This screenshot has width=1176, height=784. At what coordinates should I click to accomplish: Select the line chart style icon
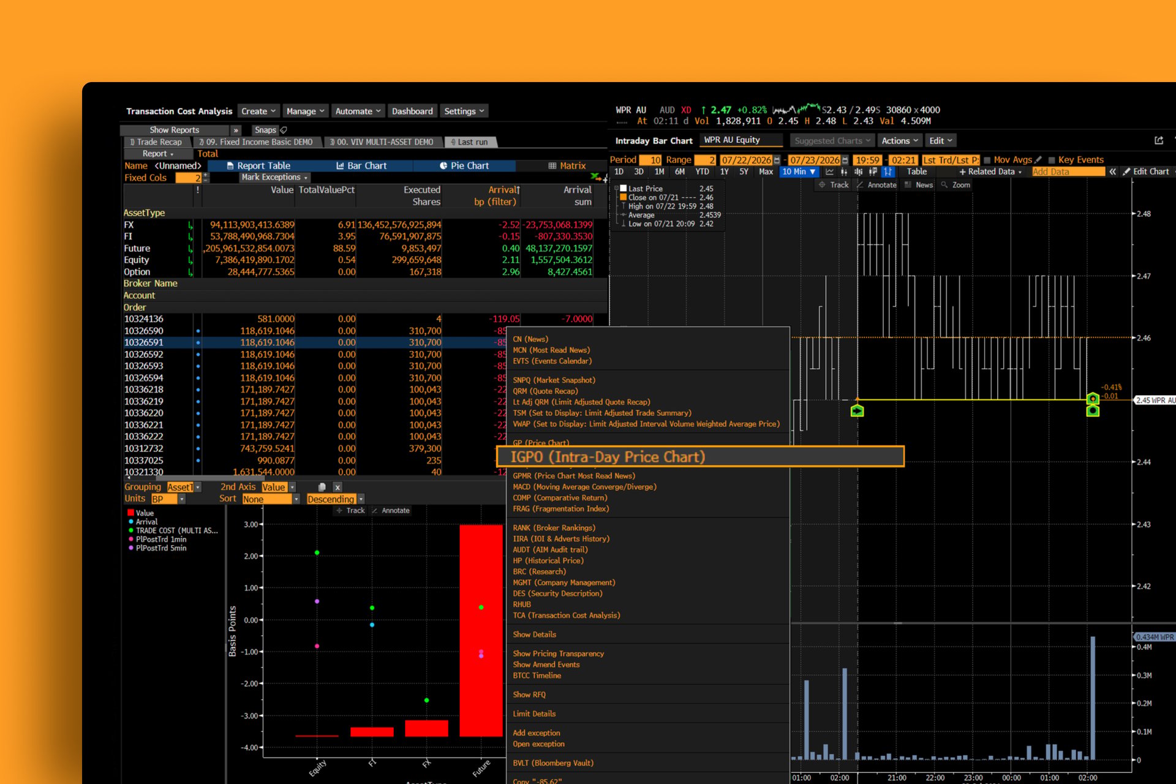829,172
